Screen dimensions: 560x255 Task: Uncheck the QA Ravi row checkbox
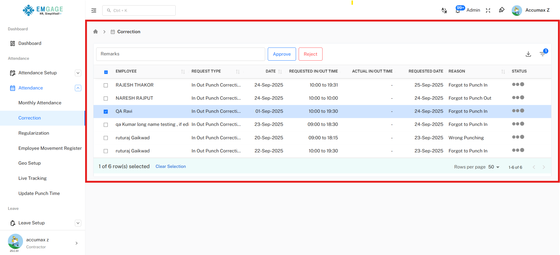pos(106,112)
